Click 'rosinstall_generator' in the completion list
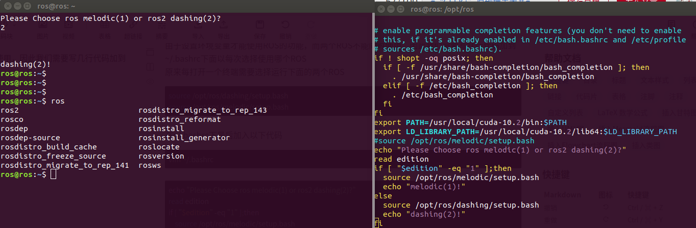 184,138
